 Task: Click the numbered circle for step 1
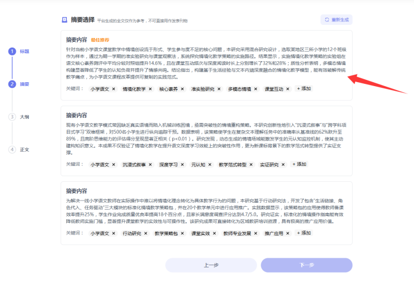12,51
